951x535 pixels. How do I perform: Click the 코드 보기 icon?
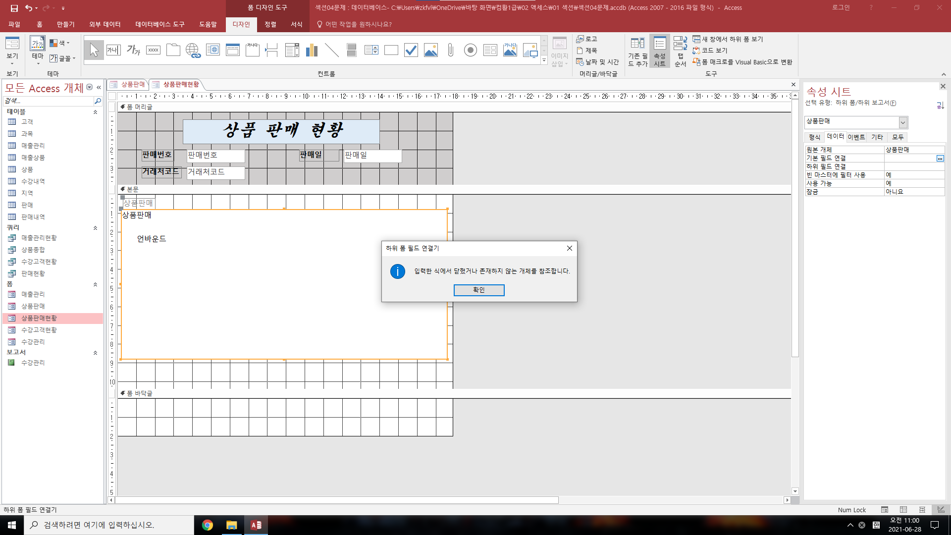pos(696,51)
